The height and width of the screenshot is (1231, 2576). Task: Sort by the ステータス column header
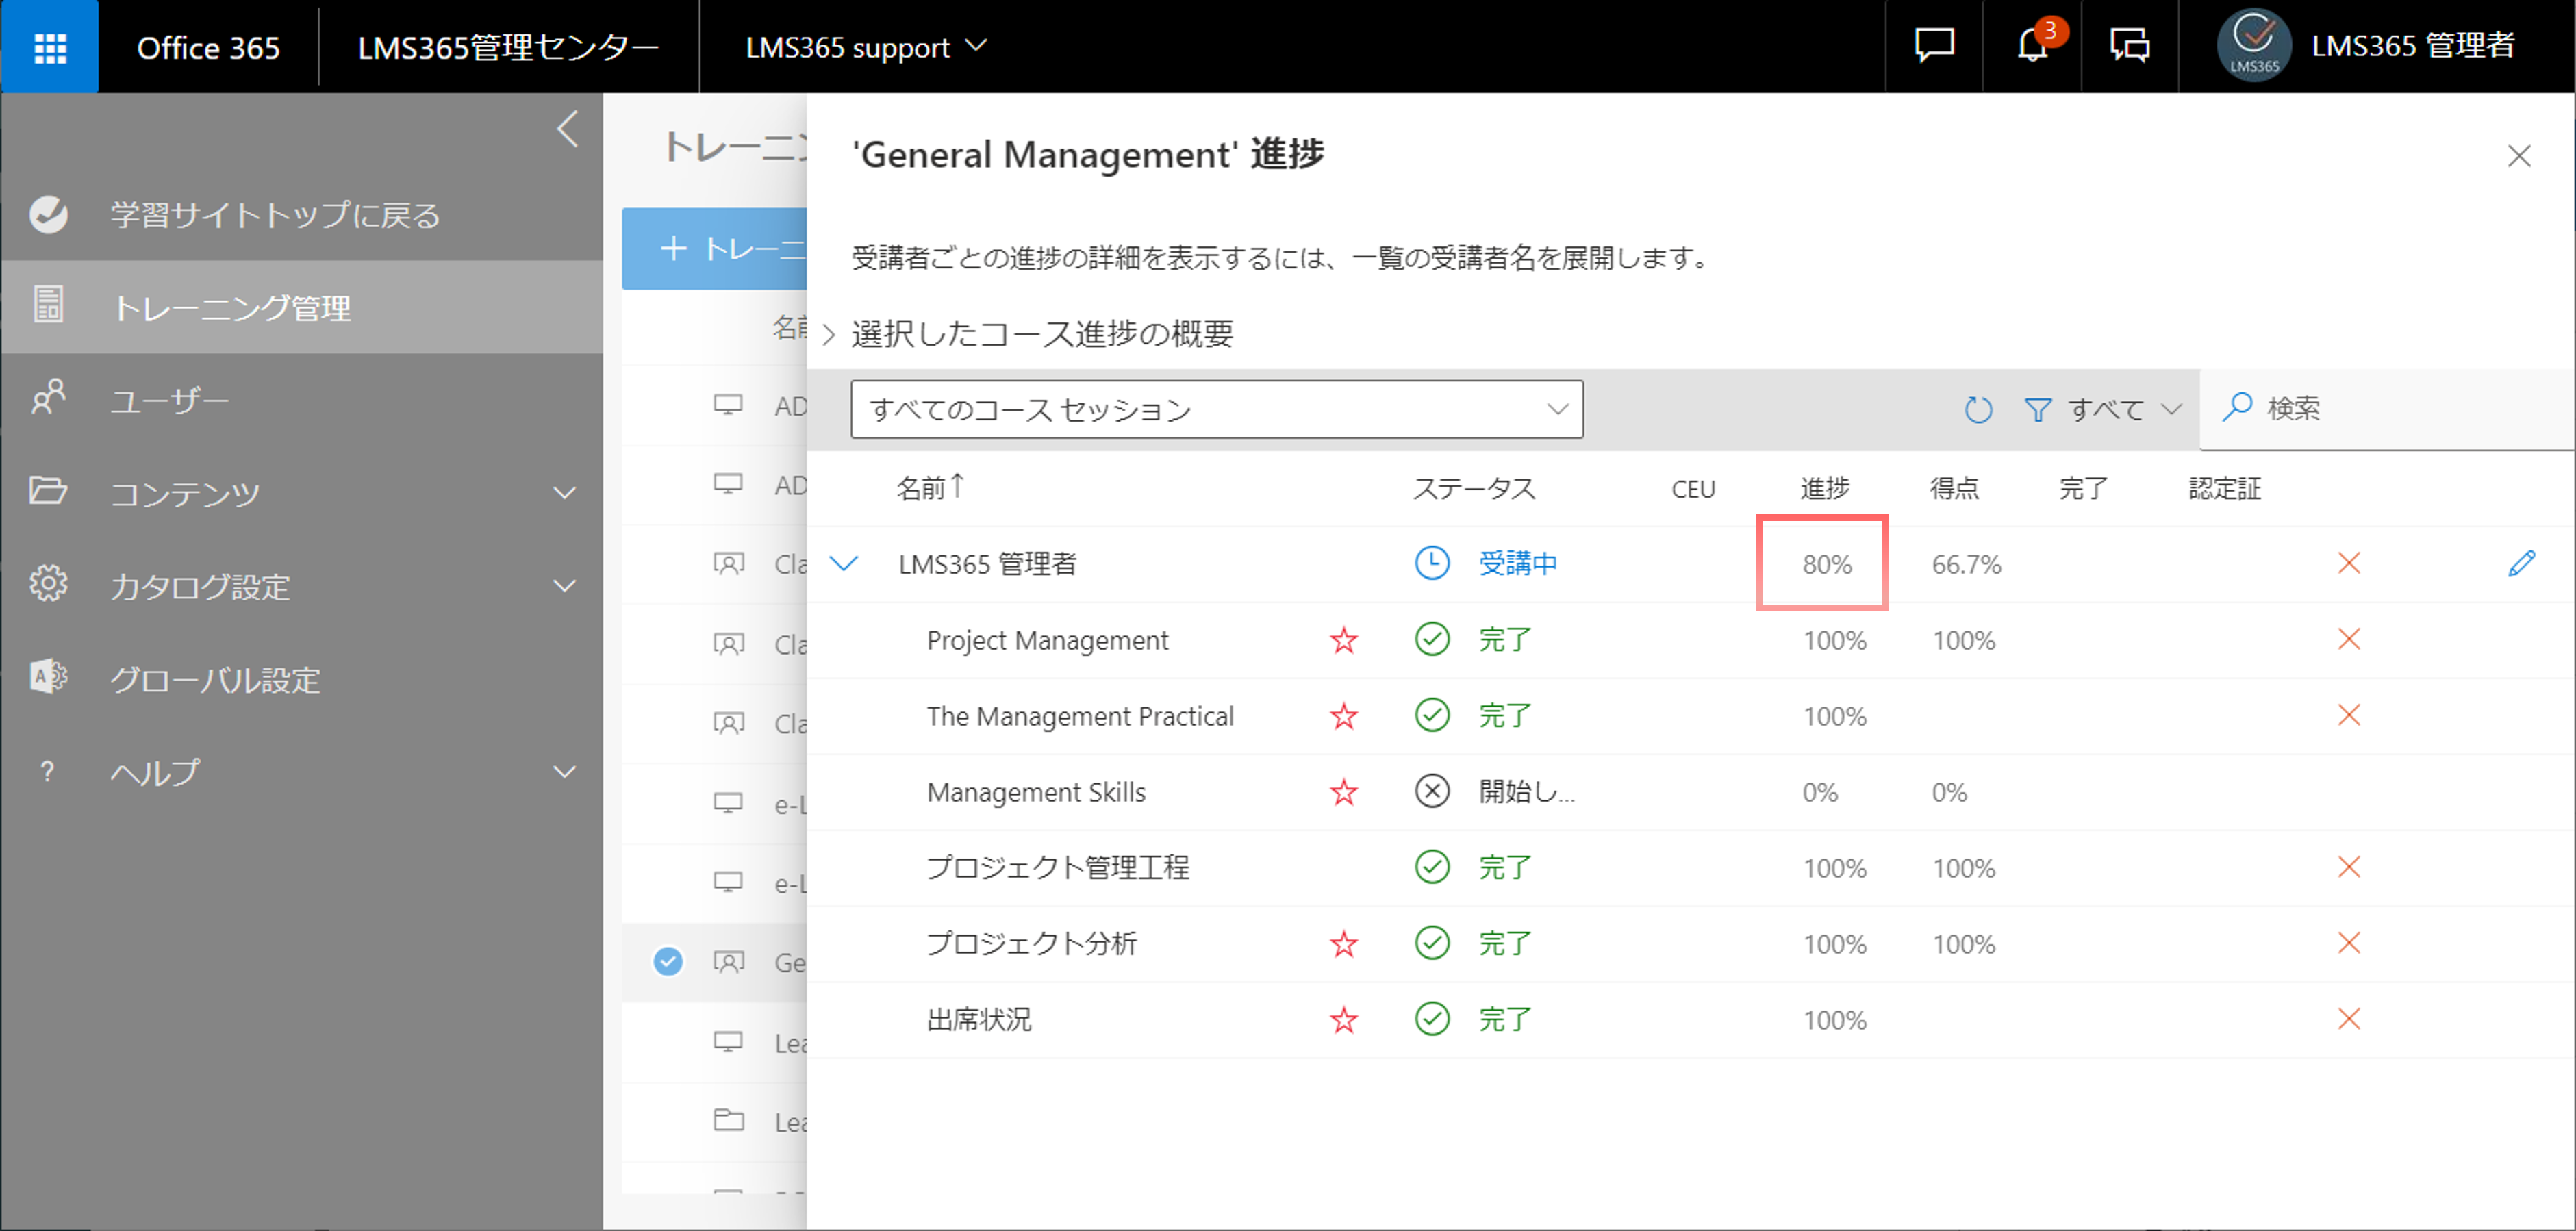coord(1473,488)
